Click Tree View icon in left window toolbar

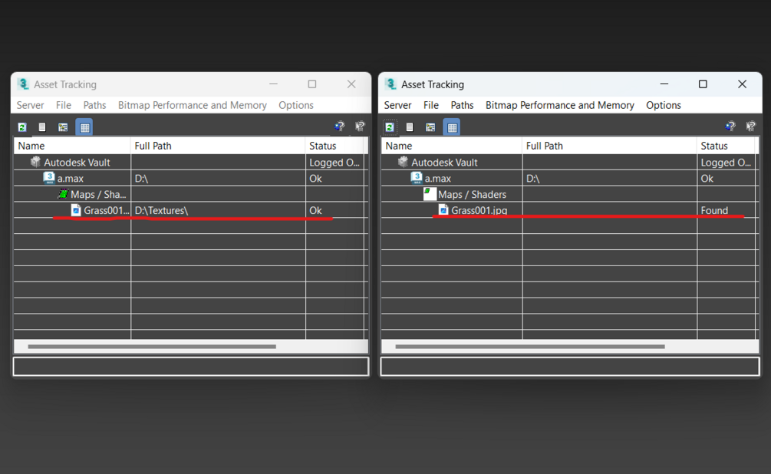[63, 127]
